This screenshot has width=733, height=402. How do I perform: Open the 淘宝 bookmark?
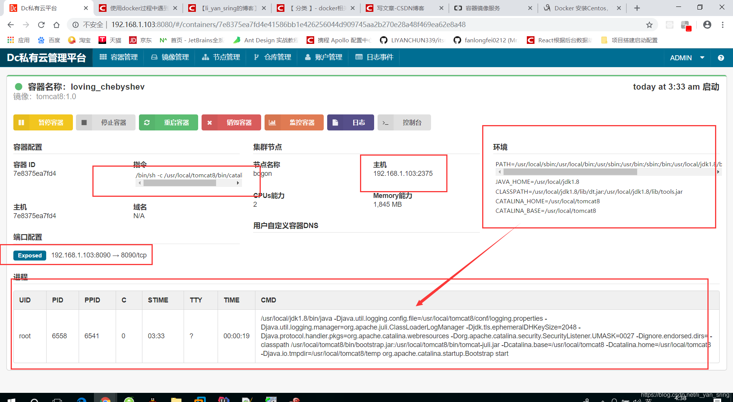pos(79,40)
